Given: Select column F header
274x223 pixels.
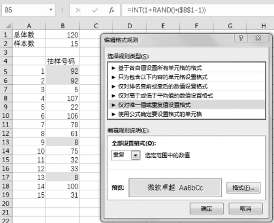Looking at the screenshot, I should pyautogui.click(x=197, y=26).
